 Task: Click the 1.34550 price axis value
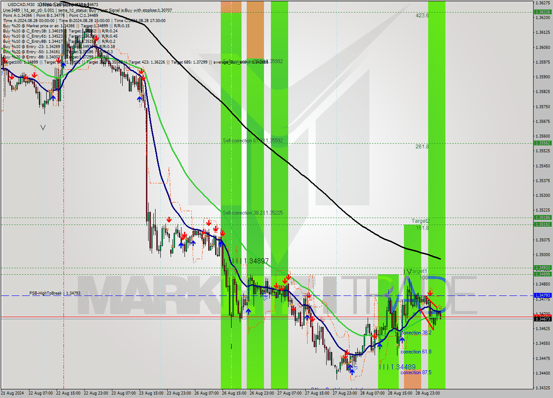click(543, 343)
